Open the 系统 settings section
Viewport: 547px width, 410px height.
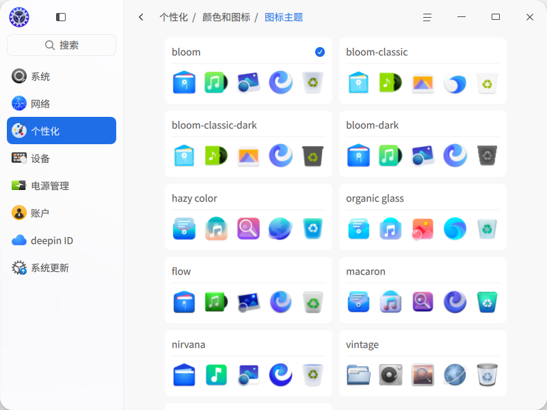click(62, 77)
